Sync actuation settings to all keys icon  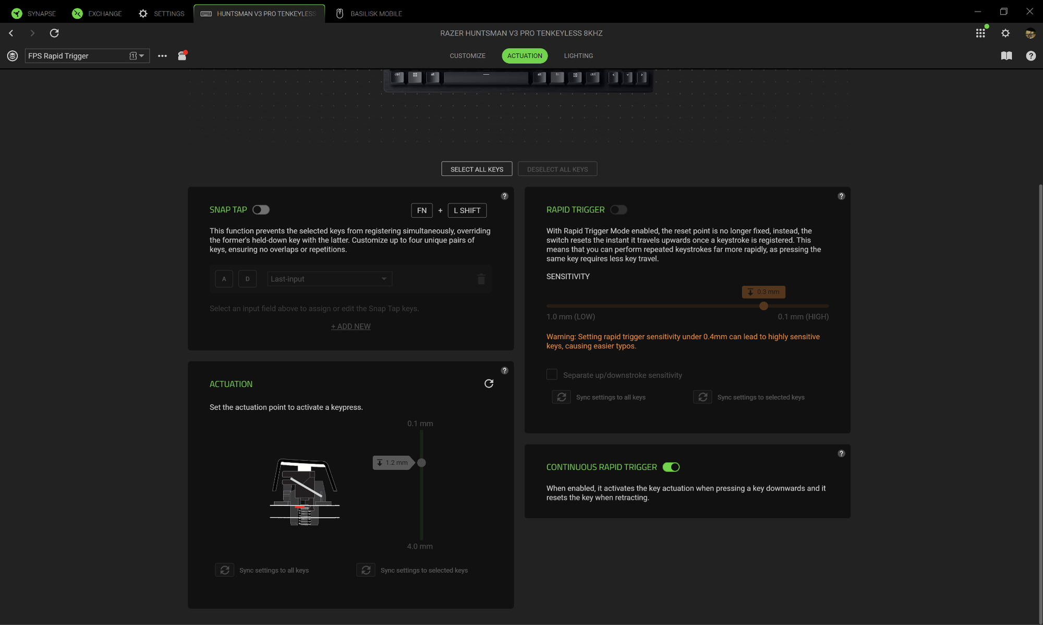point(225,570)
